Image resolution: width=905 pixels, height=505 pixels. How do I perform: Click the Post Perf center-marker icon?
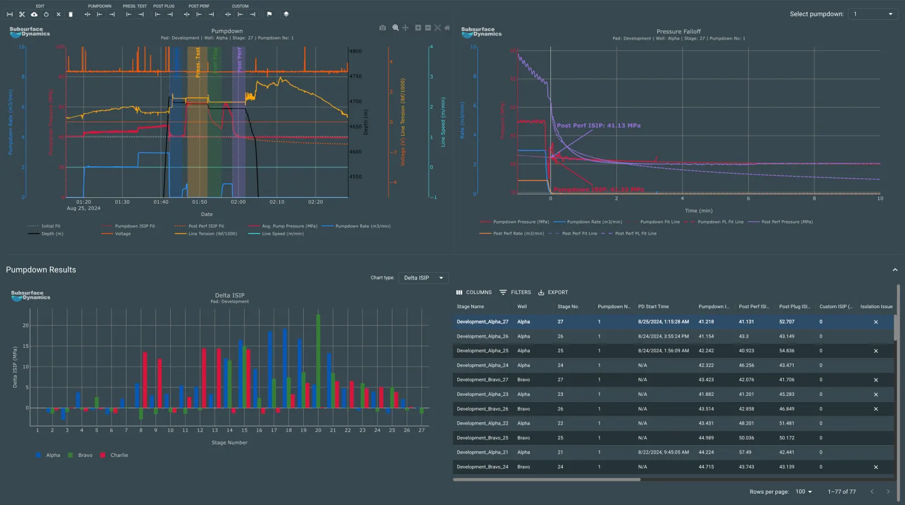pyautogui.click(x=187, y=14)
